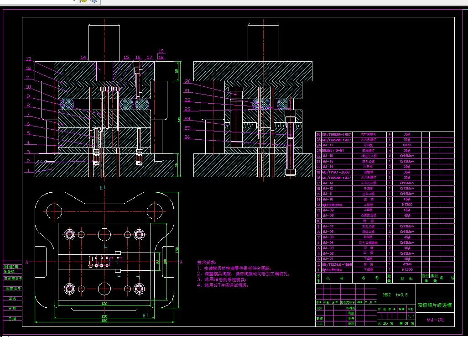This screenshot has height=337, width=468.
Task: Open the layer dropdown arrow in the toolbar
Action: click(75, 1)
